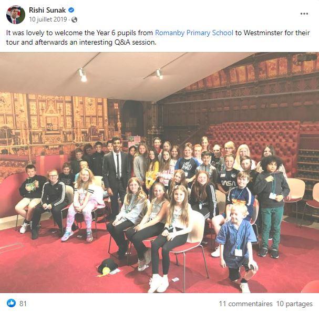The width and height of the screenshot is (319, 313).
Task: Show the 10 partages
Action: tap(294, 304)
